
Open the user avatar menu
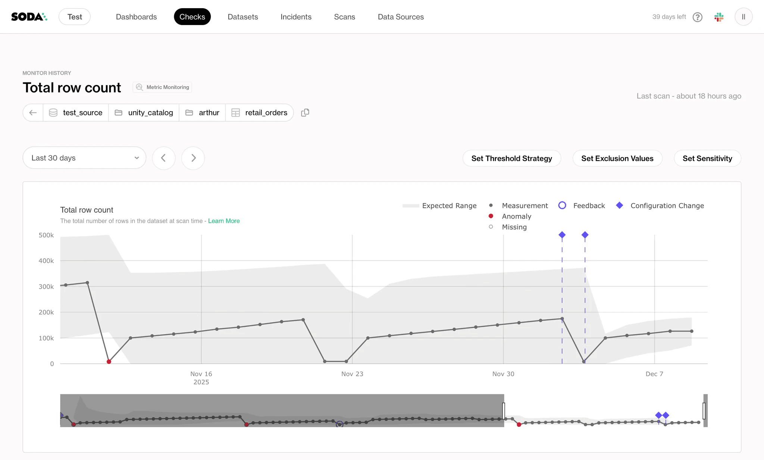(743, 17)
